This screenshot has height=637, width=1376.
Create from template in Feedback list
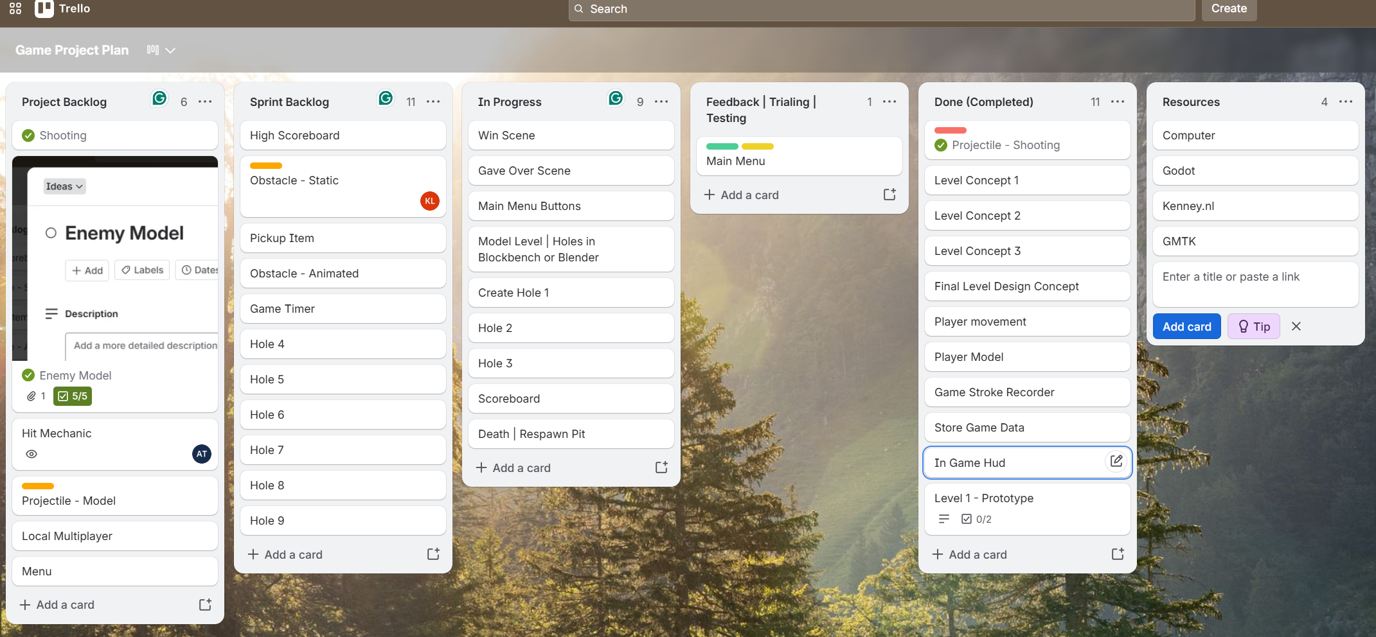coord(889,195)
